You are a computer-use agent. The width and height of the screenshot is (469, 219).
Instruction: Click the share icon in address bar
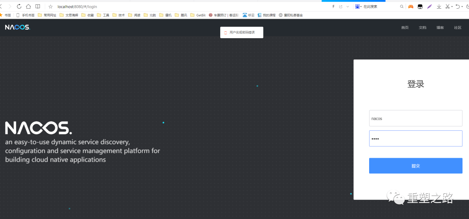[x=341, y=6]
